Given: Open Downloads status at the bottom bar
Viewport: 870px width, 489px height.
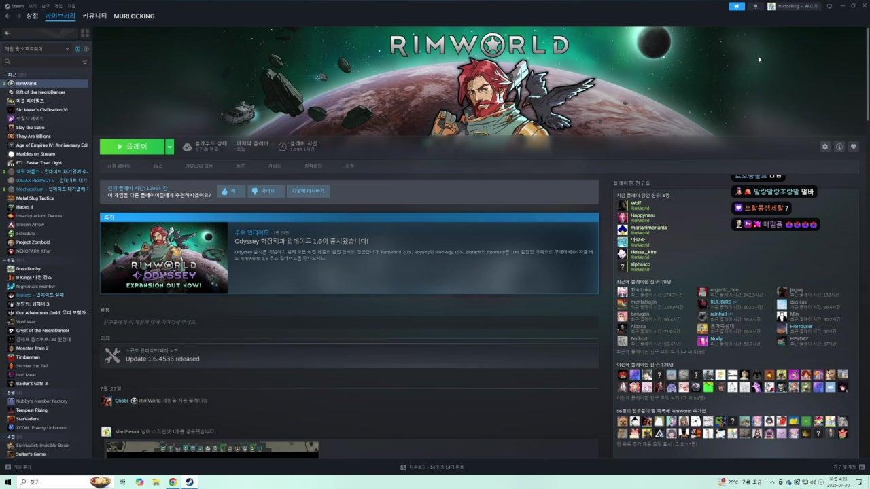Looking at the screenshot, I should tap(432, 467).
